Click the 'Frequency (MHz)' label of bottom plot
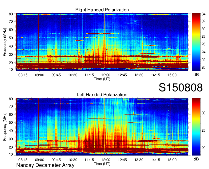The width and height of the screenshot is (209, 169). point(5,127)
